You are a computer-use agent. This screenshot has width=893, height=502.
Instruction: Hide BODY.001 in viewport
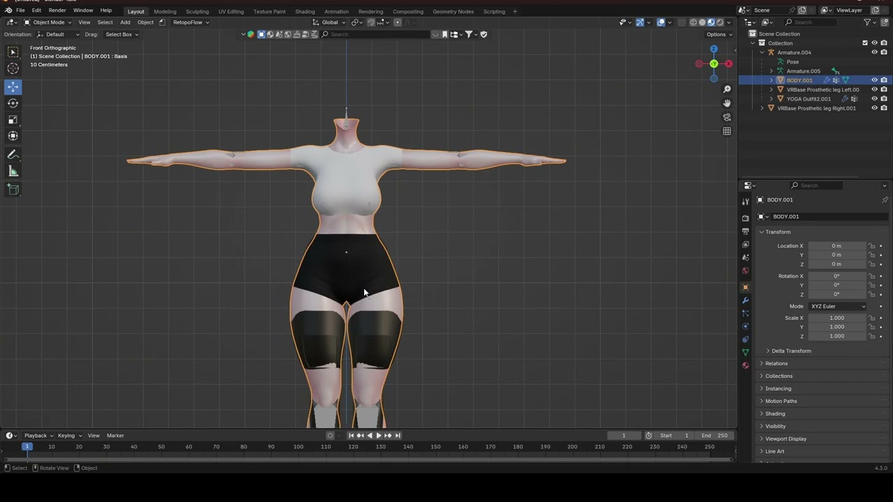pos(874,80)
